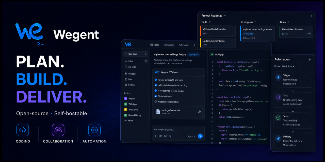Click the New task button
The height and width of the screenshot is (162, 325).
pyautogui.click(x=136, y=54)
